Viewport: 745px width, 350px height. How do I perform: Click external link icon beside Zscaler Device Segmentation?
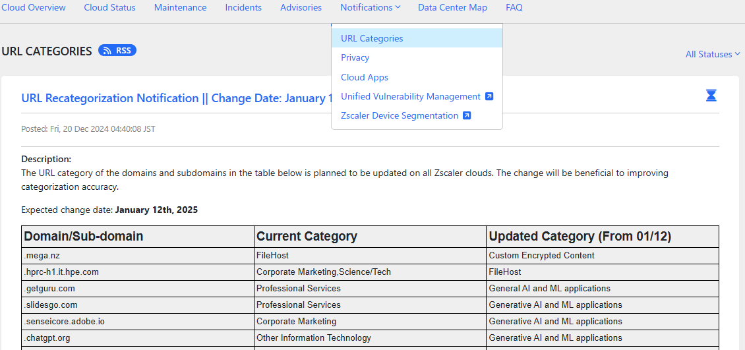(x=467, y=115)
